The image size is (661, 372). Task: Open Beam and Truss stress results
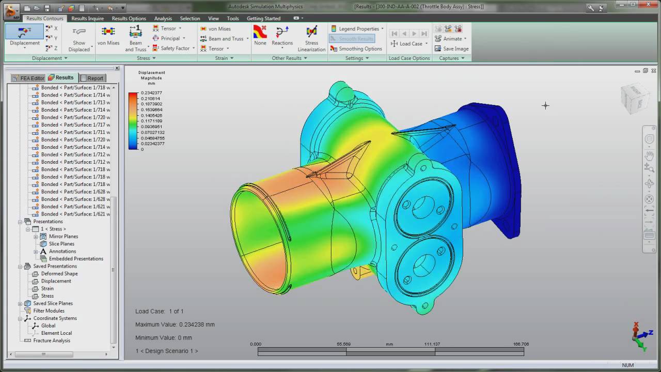pos(135,39)
